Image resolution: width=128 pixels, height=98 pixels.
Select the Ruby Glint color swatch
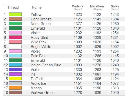(15, 37)
